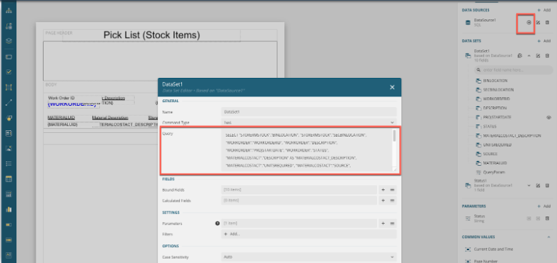Open the Case Sensitivity dropdown set to Auto
This screenshot has height=263, width=557.
308,257
